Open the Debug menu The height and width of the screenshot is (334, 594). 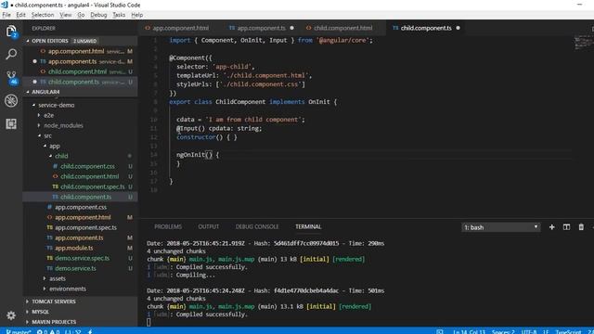pyautogui.click(x=98, y=15)
